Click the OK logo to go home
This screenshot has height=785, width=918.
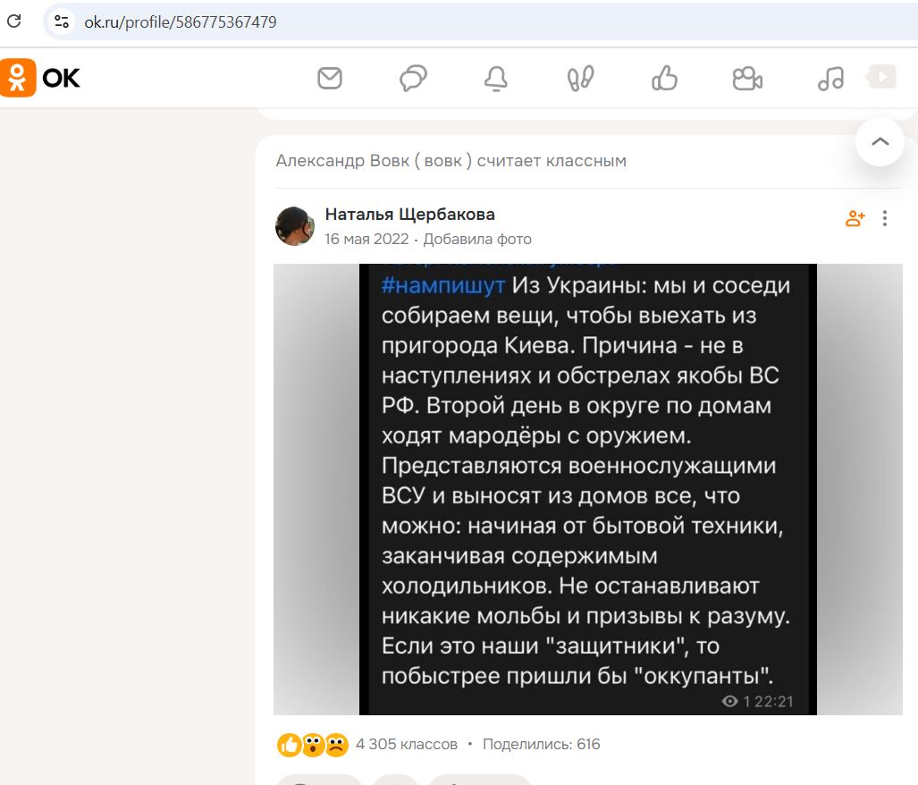pyautogui.click(x=41, y=78)
